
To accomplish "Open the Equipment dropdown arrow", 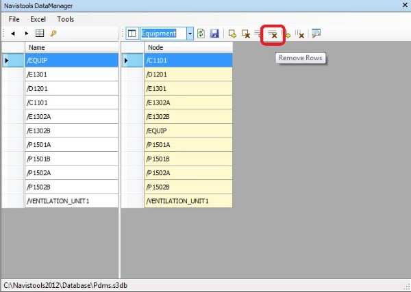I will point(189,34).
